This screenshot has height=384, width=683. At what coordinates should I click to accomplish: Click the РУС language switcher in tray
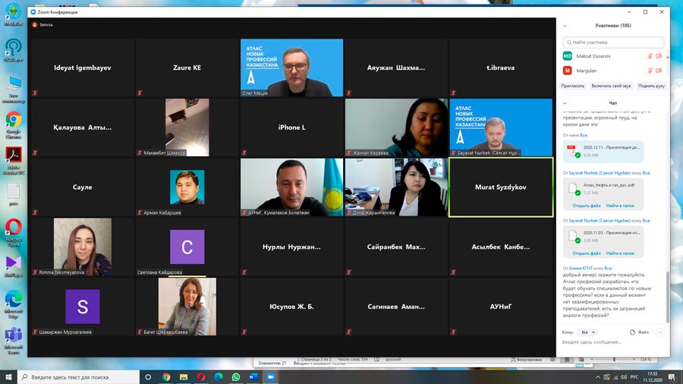pos(634,377)
